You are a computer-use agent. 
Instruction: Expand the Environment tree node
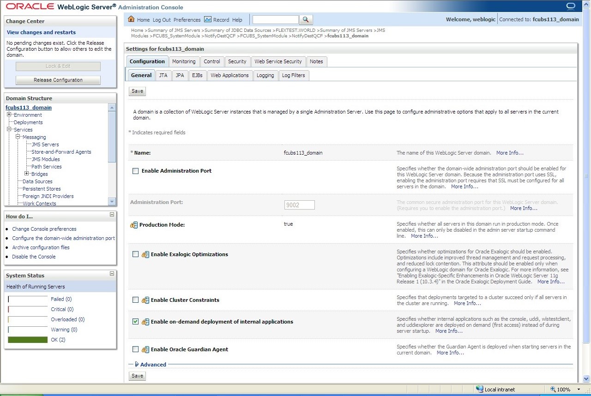(x=9, y=114)
